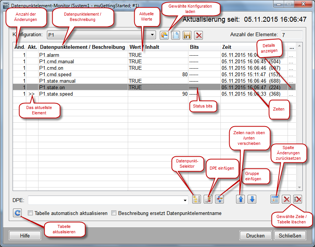Click the value 80 in the P1.cmd.speed row
The width and height of the screenshot is (315, 247).
[185, 74]
